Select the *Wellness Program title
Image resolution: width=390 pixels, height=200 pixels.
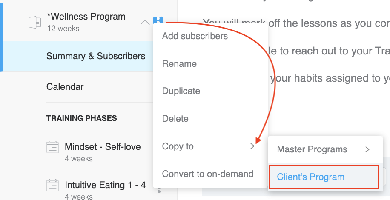[86, 17]
